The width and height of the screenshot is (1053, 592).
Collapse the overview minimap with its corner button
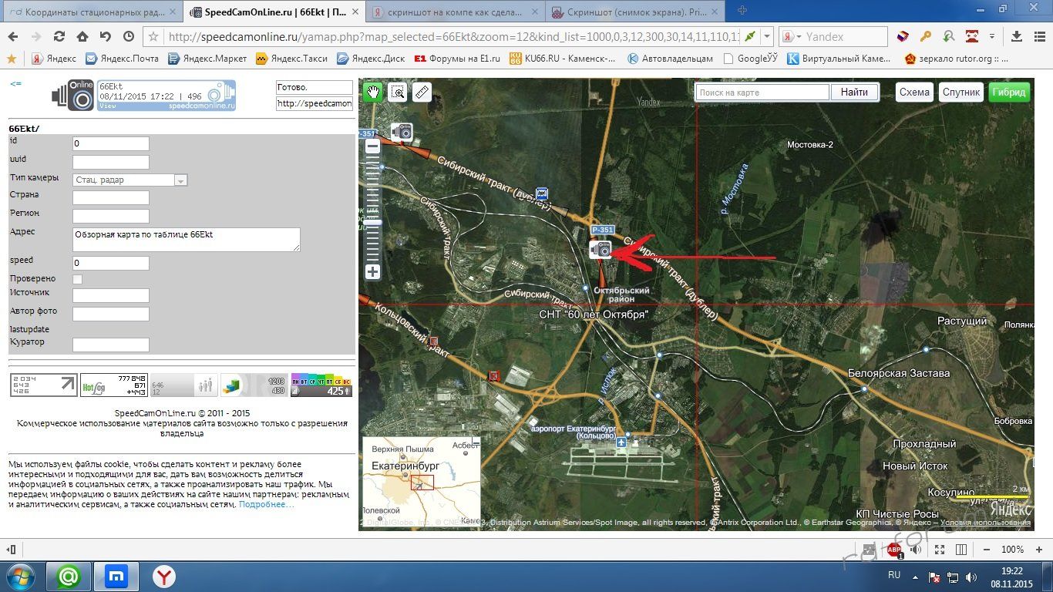(476, 442)
